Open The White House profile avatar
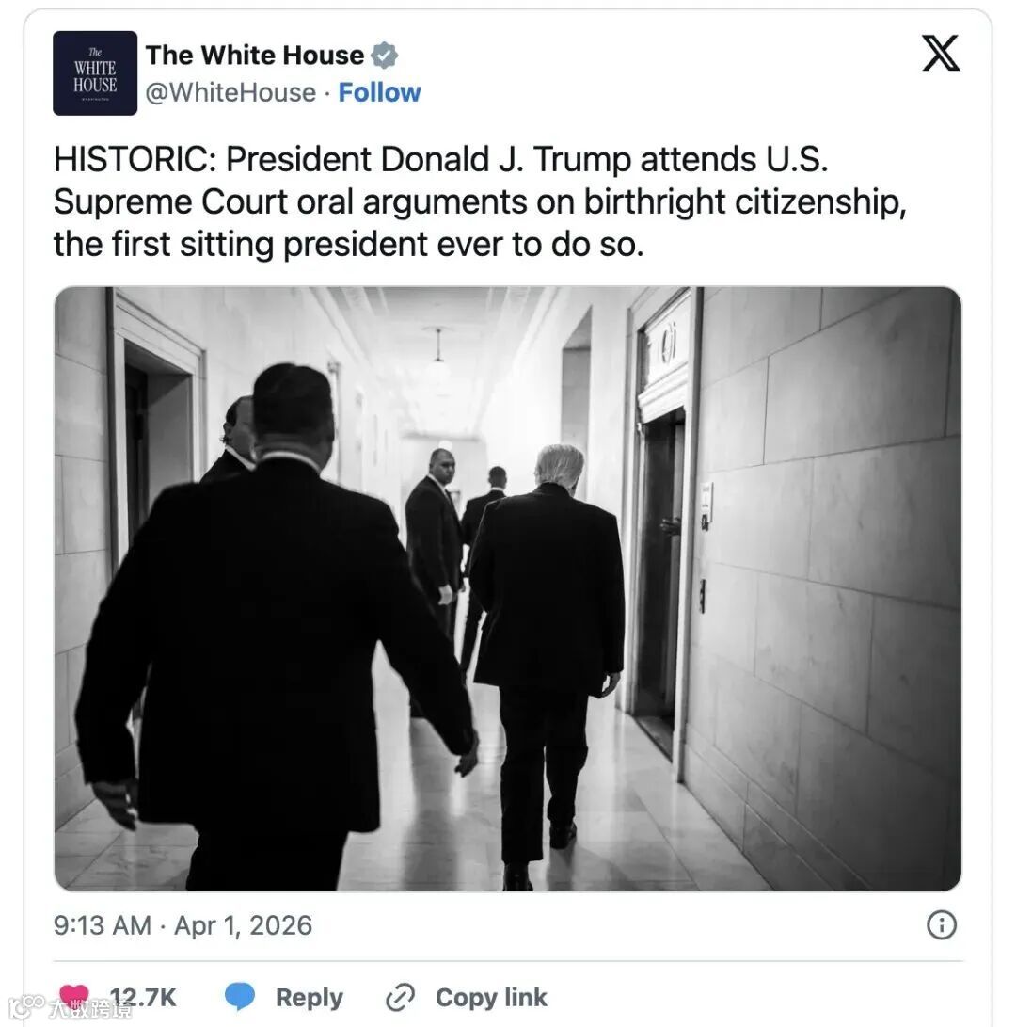The image size is (1016, 1027). [95, 73]
